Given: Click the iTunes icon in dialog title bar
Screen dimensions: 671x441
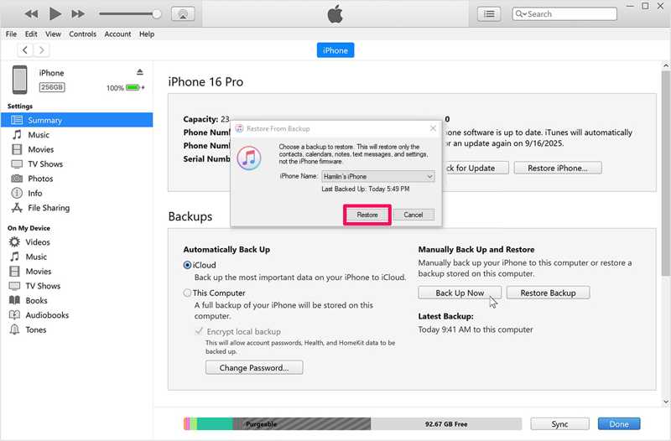Looking at the screenshot, I should tap(239, 128).
